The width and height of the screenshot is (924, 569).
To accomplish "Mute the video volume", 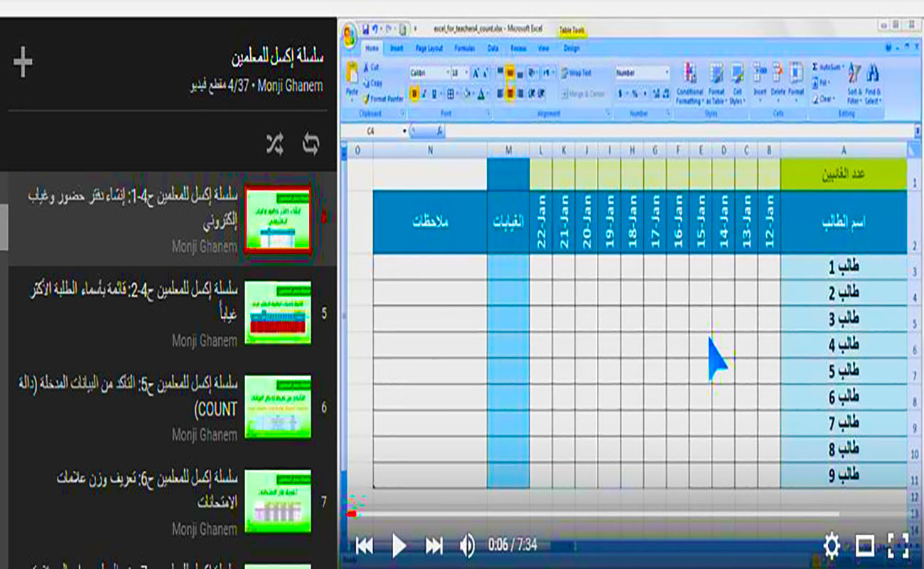I will 467,546.
